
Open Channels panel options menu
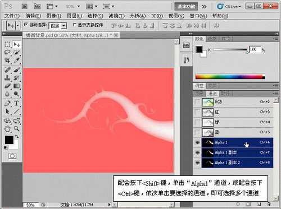click(275, 94)
